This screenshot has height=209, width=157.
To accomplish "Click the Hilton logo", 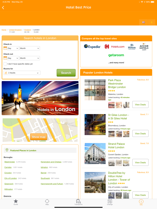I will click(132, 47).
